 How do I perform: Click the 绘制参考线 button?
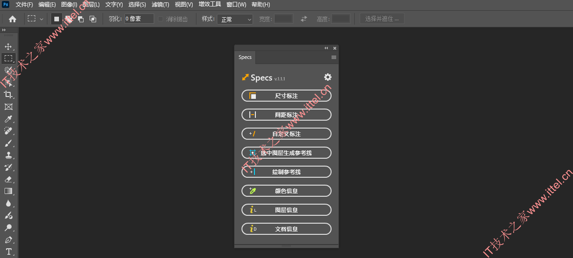[286, 172]
